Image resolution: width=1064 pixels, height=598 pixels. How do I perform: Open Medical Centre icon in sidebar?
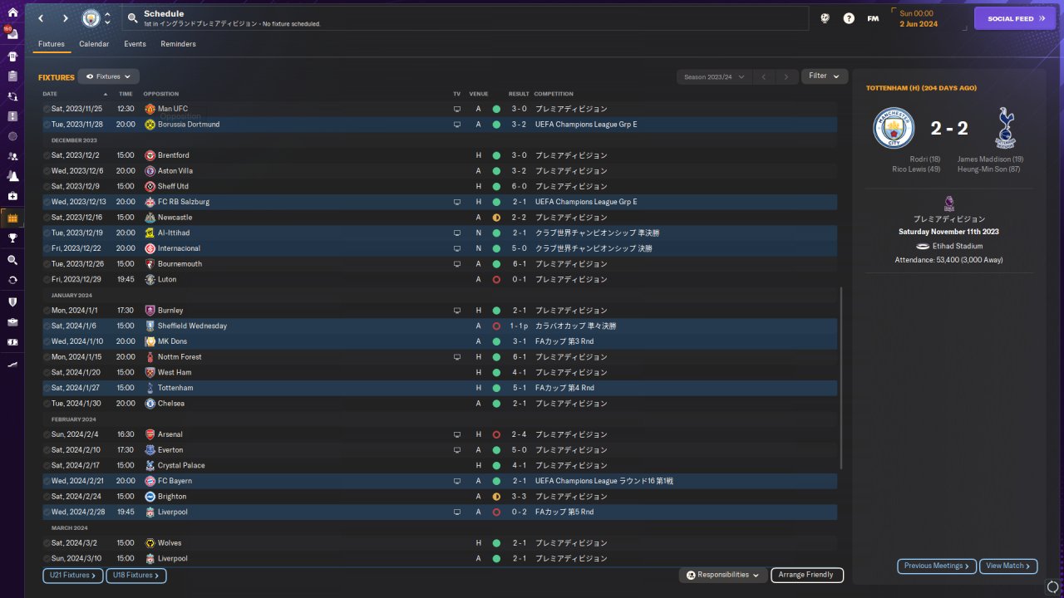[12, 196]
